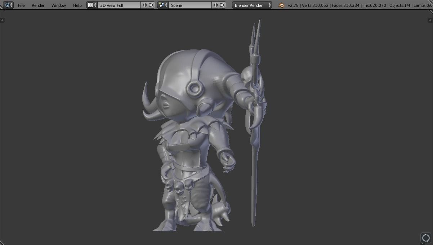Open the Render menu
Viewport: 433px width, 245px height.
click(x=38, y=5)
